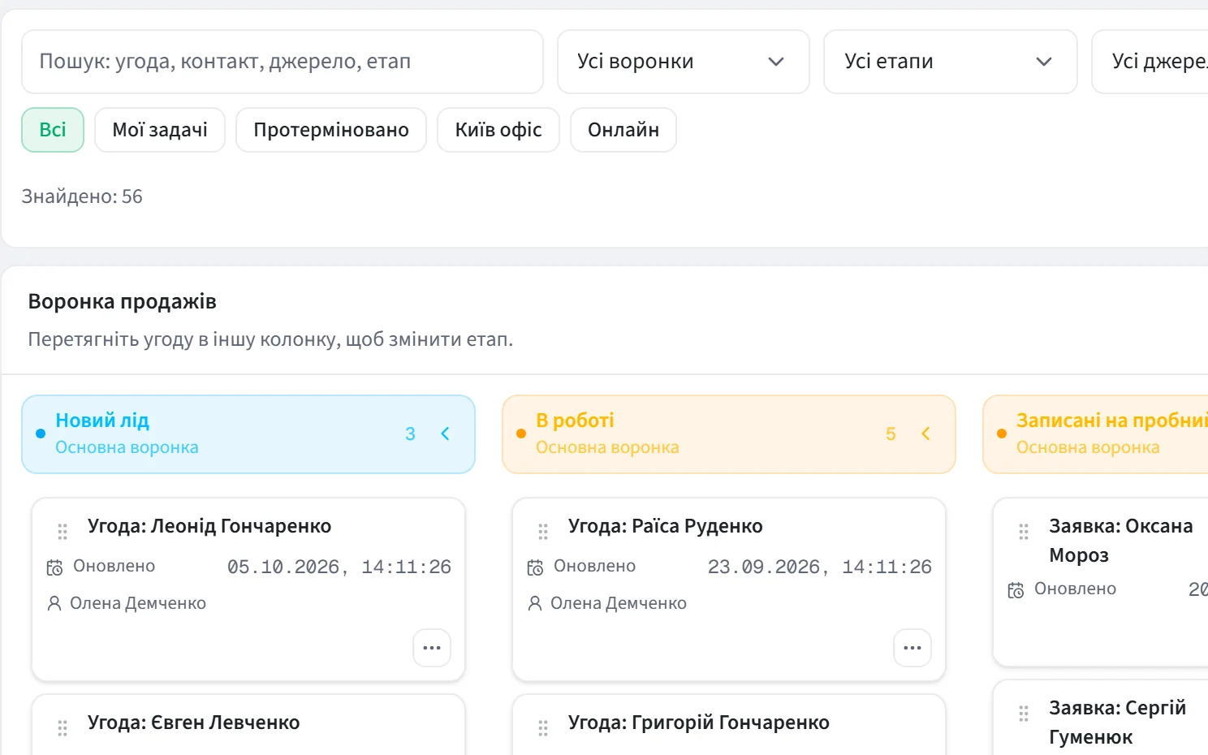Select the Київ офіс filter chip
This screenshot has width=1208, height=755.
[498, 130]
